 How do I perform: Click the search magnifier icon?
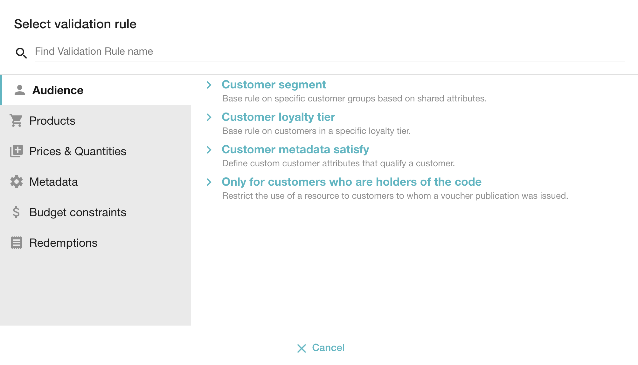pyautogui.click(x=21, y=53)
